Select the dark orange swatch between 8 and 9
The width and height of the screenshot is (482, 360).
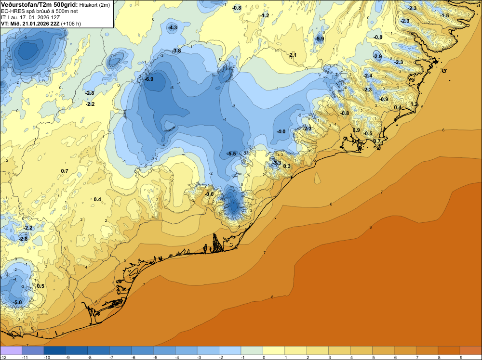click(449, 350)
